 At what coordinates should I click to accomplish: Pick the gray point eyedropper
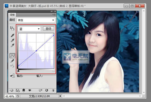click(12, 40)
